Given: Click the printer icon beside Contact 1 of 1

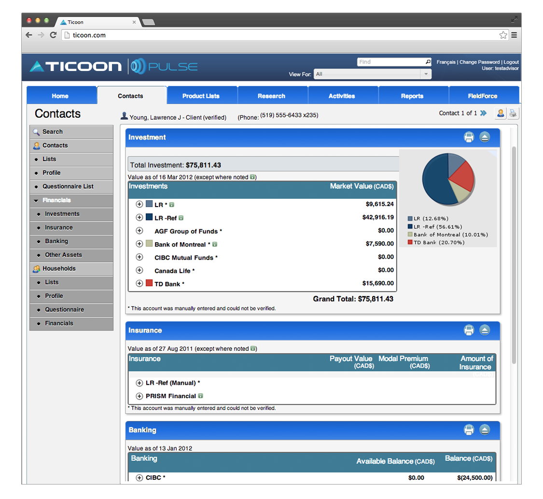Looking at the screenshot, I should click(x=513, y=113).
